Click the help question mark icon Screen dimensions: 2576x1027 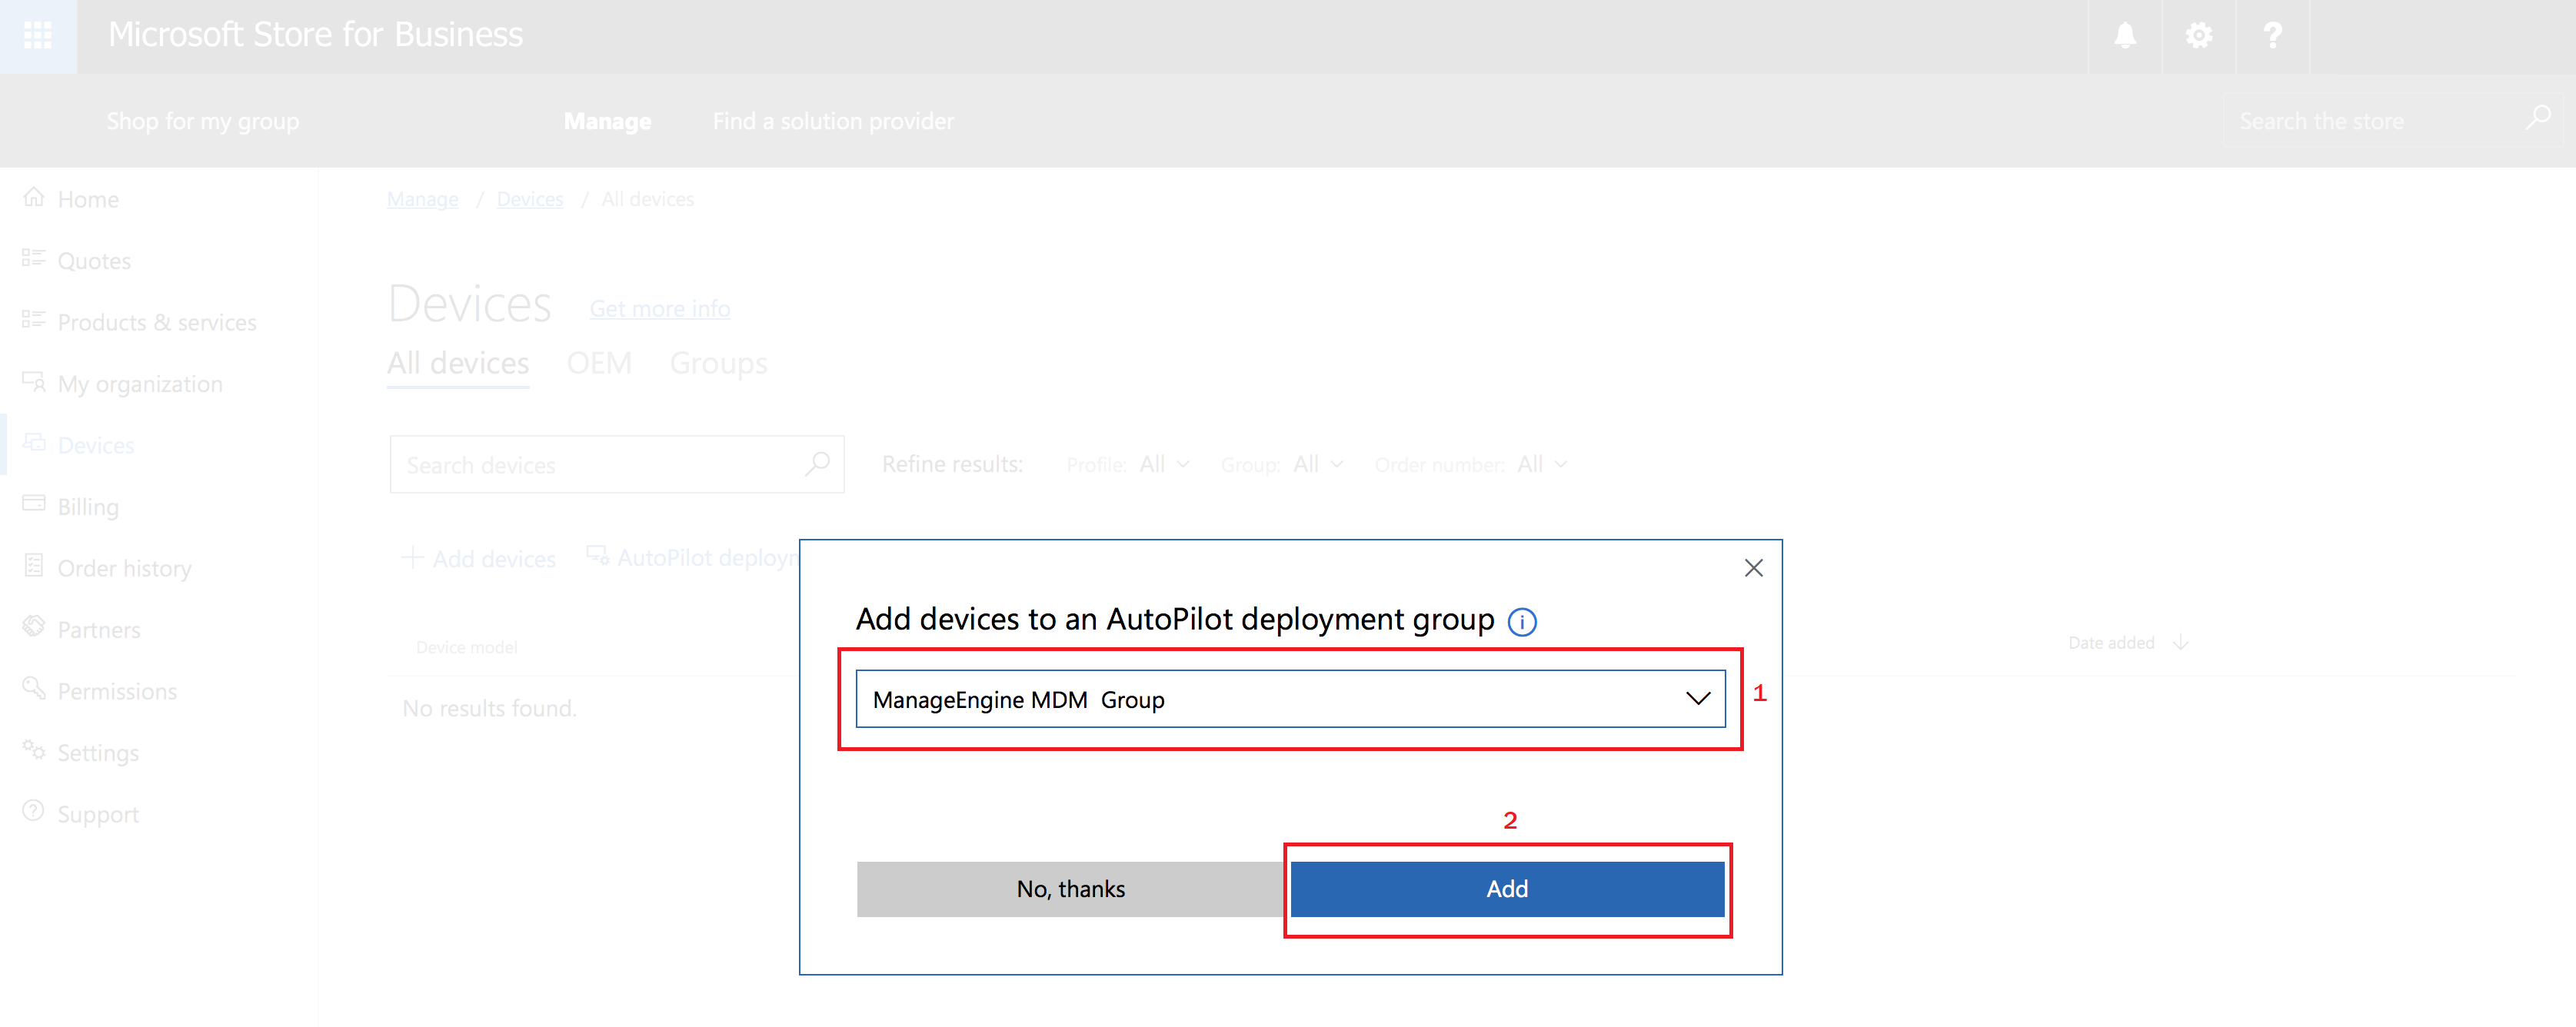(2272, 36)
